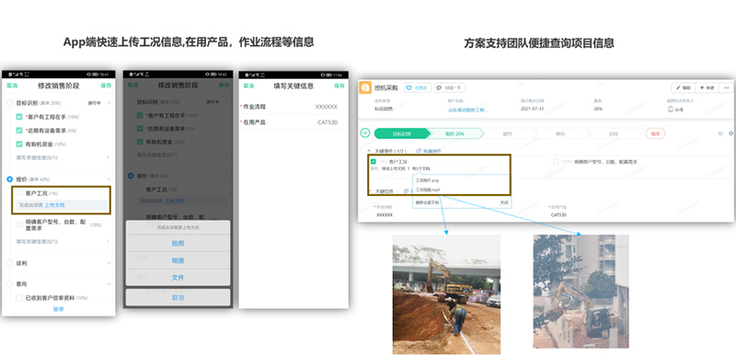Click the 在用产品 value CAT530 in the desktop panel
The image size is (736, 356).
click(558, 215)
